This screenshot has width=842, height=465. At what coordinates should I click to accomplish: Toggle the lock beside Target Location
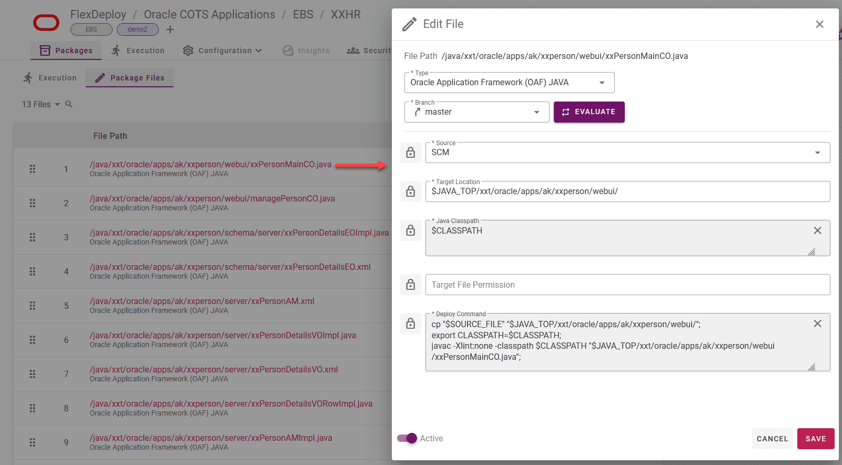pyautogui.click(x=411, y=191)
